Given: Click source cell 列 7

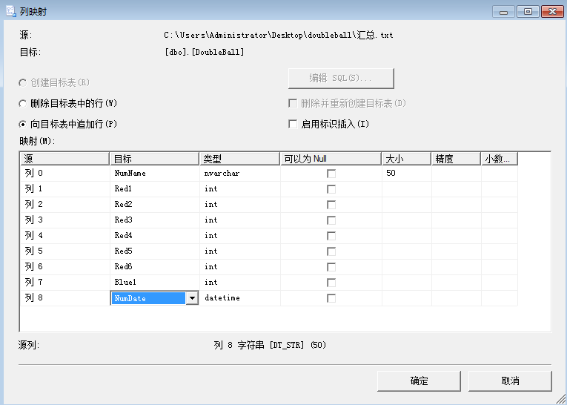Looking at the screenshot, I should (x=65, y=283).
